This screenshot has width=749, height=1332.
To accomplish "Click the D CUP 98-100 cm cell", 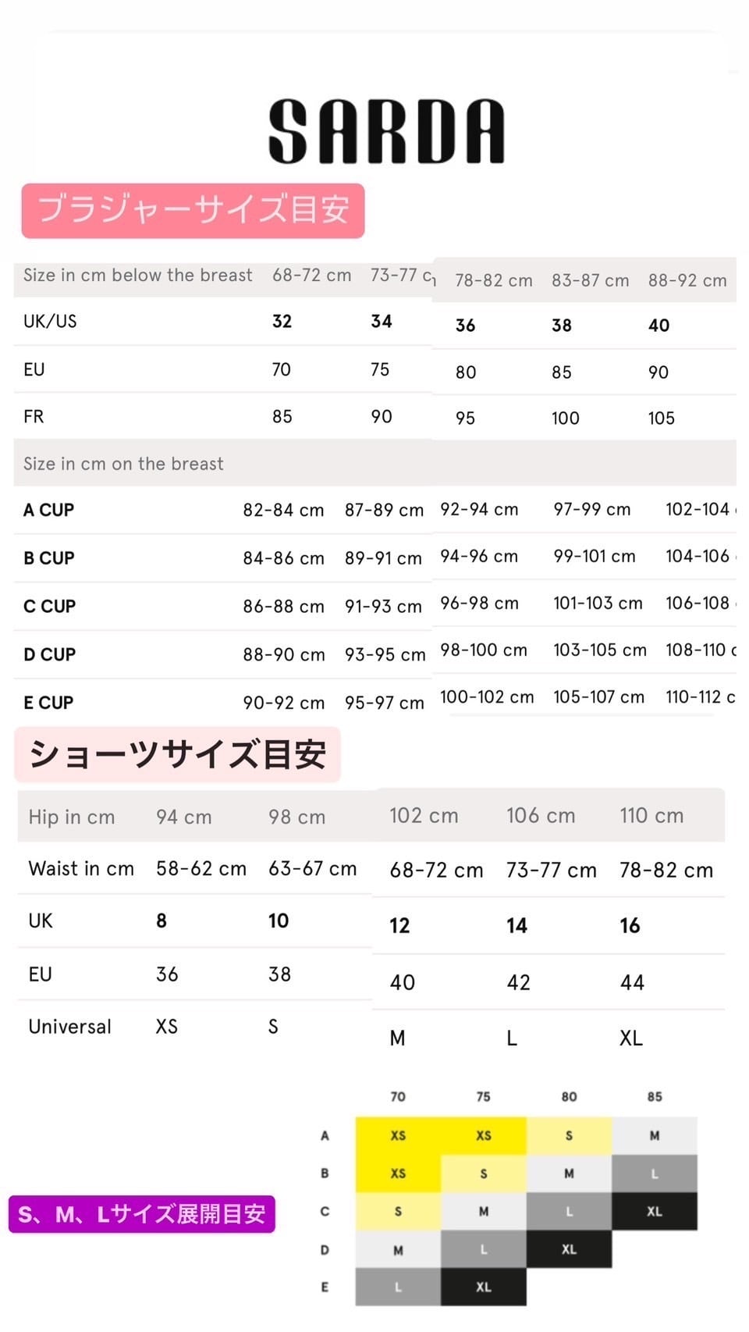I will (x=483, y=650).
